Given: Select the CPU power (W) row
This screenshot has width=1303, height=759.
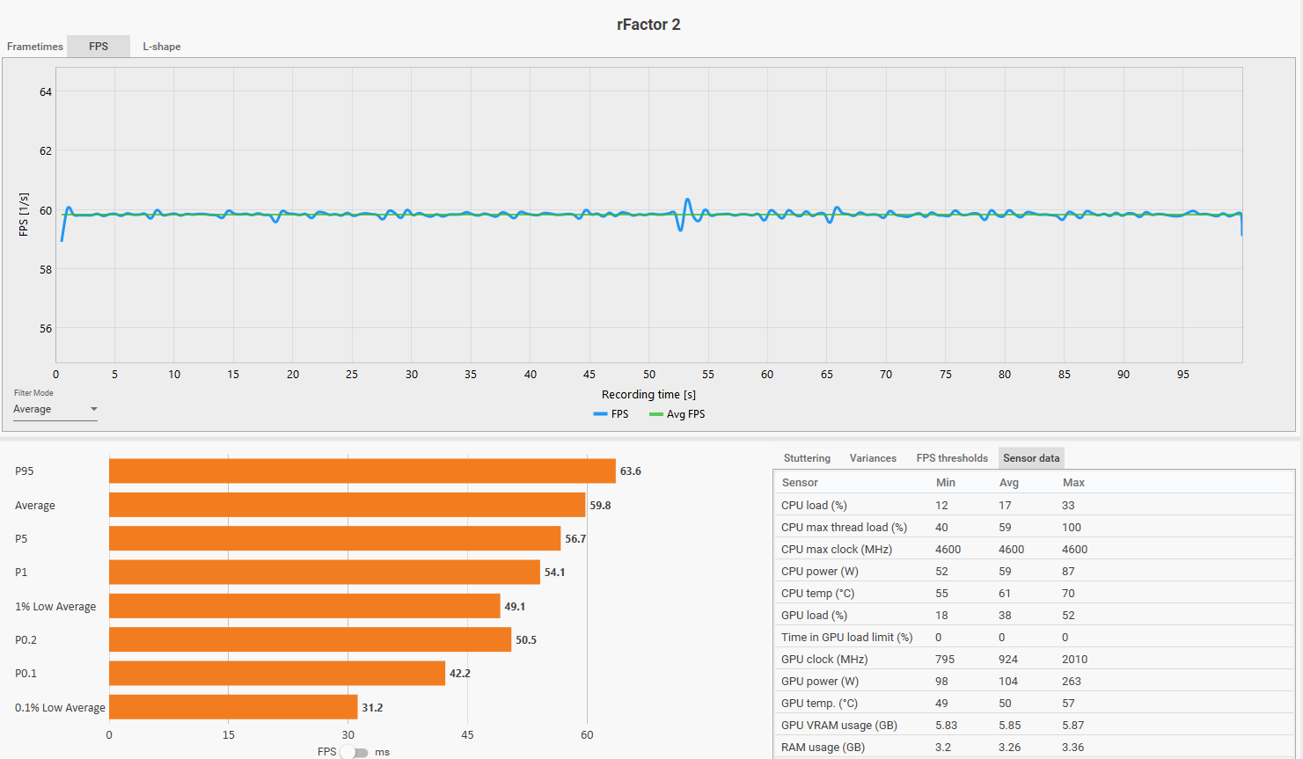Looking at the screenshot, I should point(1034,571).
